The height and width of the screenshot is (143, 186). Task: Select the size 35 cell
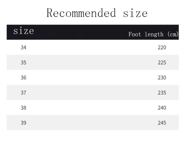24,63
